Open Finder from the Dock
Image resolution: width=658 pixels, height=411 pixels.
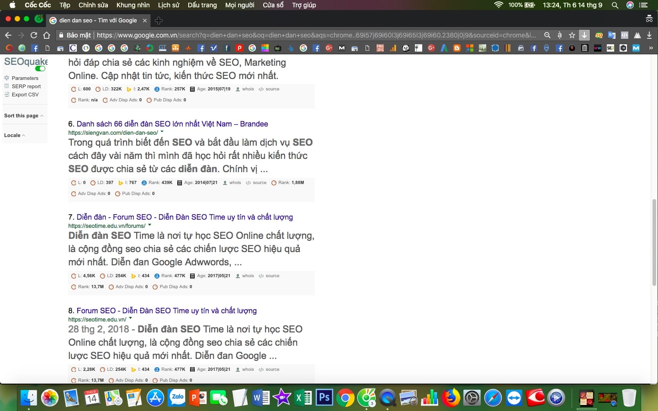29,398
